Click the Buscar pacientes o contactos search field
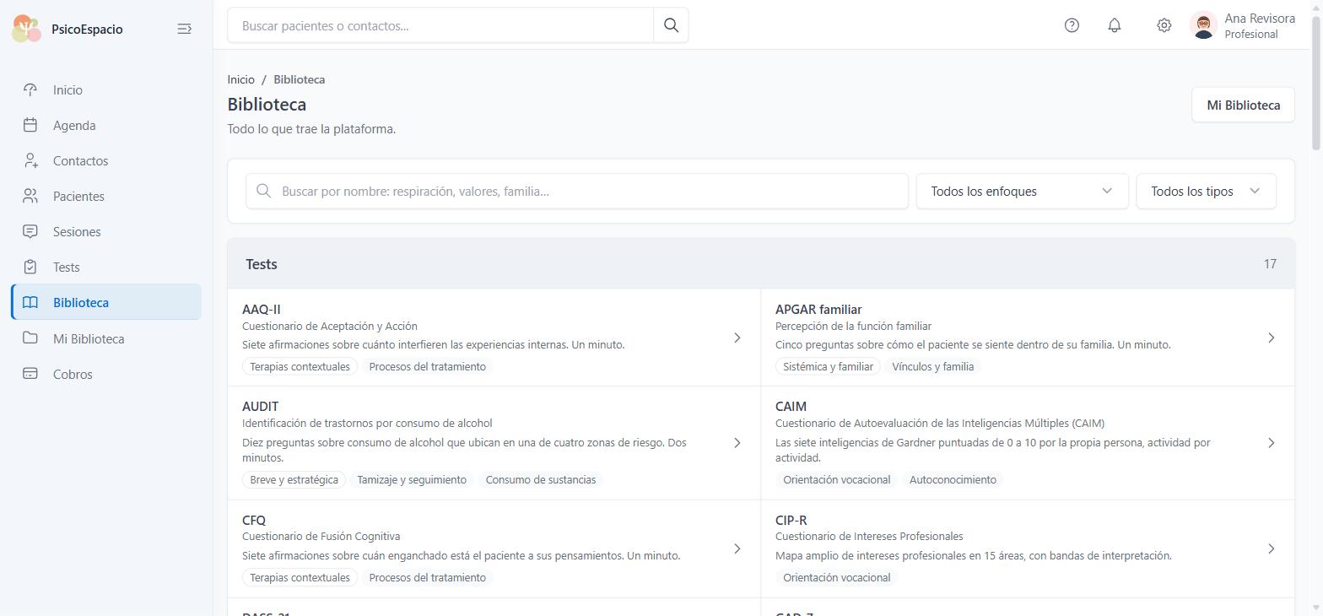Viewport: 1323px width, 616px height. (440, 25)
